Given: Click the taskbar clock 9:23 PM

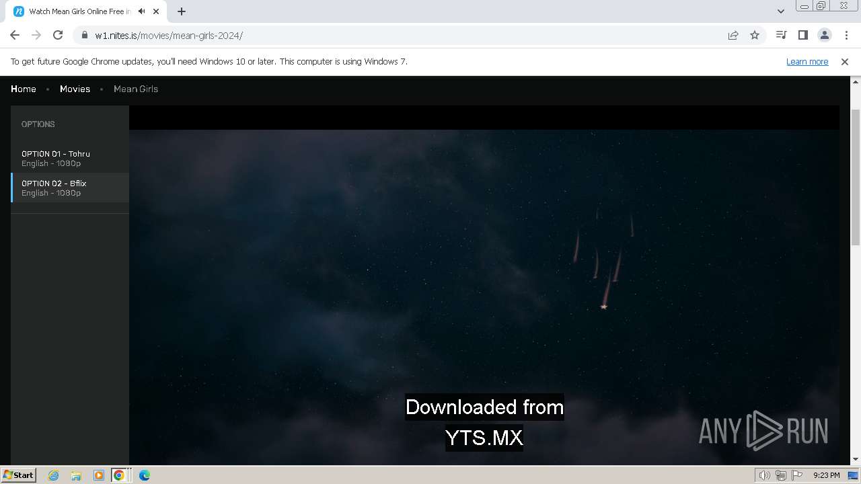Looking at the screenshot, I should point(826,475).
